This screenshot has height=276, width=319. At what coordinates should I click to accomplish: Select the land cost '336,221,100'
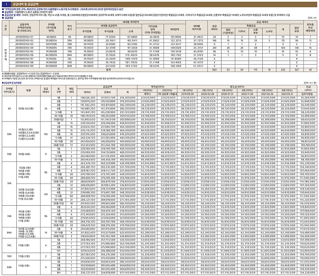(87, 273)
